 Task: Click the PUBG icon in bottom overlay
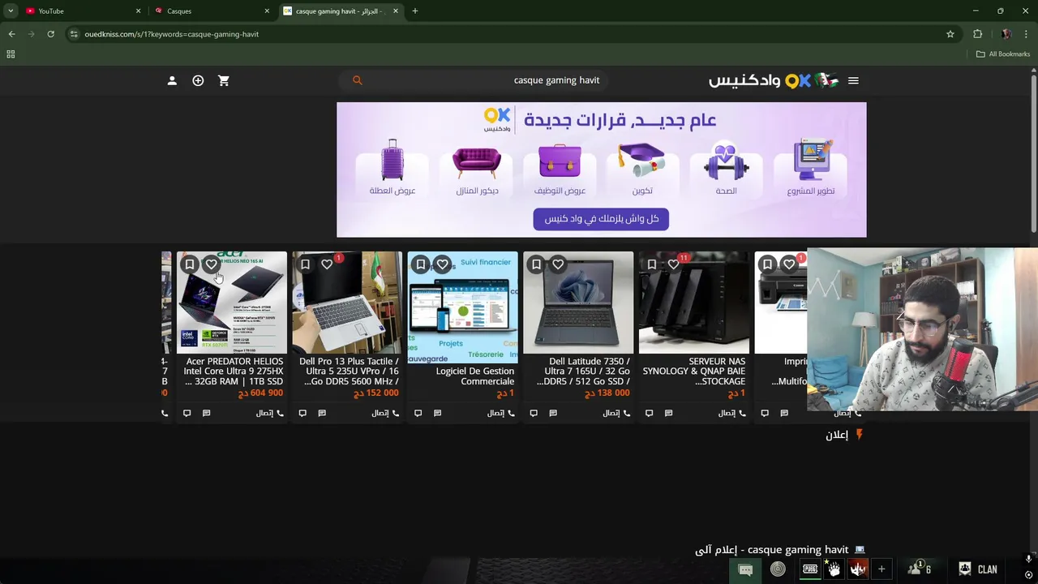810,569
